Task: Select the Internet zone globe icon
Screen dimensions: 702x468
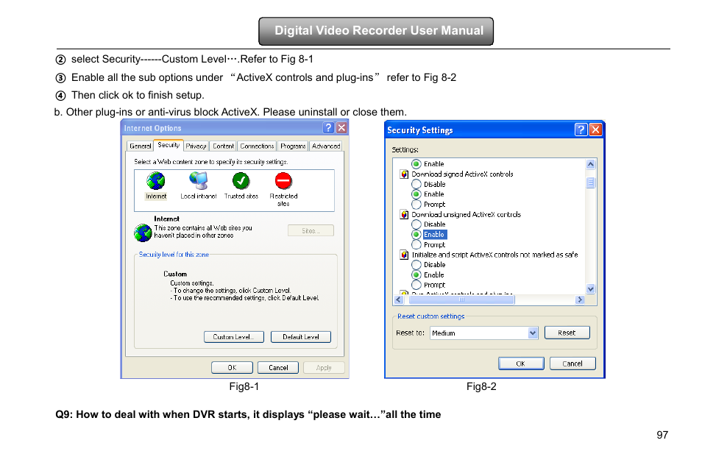Action: (156, 181)
